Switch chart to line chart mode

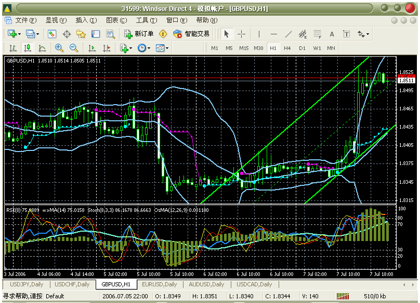pyautogui.click(x=42, y=48)
